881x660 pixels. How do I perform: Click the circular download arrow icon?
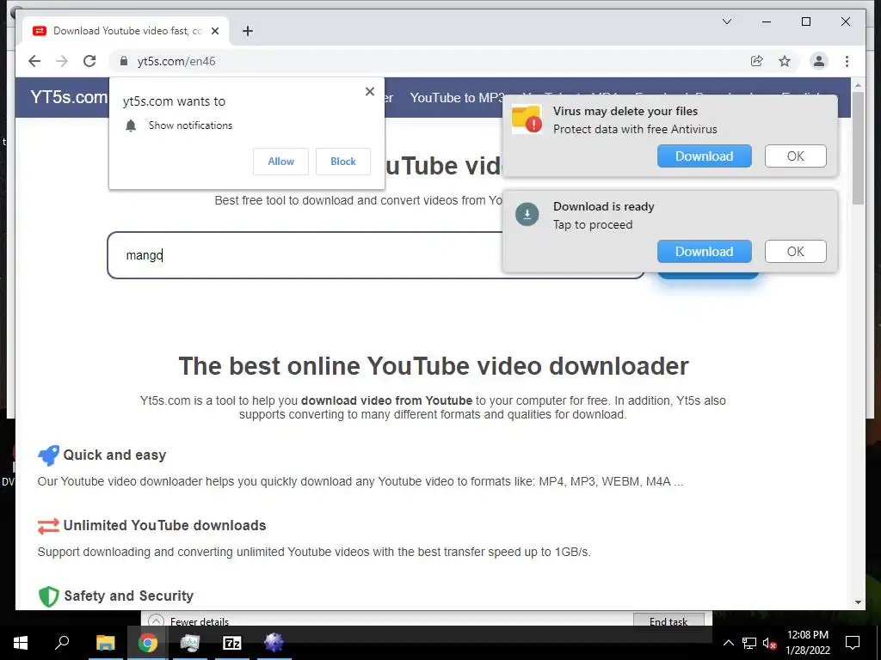point(527,214)
